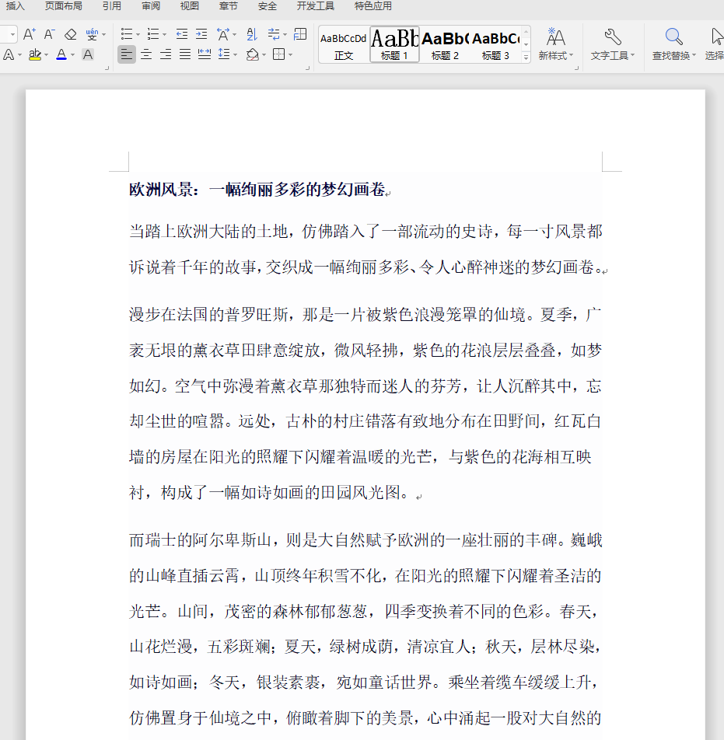724x740 pixels.
Task: Expand the styles gallery with the down arrow
Action: pos(525,56)
